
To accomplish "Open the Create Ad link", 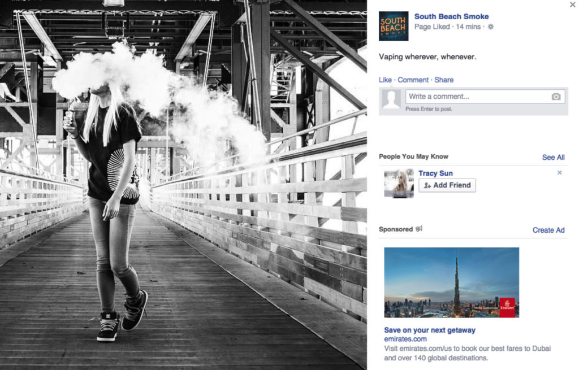I will (x=548, y=230).
